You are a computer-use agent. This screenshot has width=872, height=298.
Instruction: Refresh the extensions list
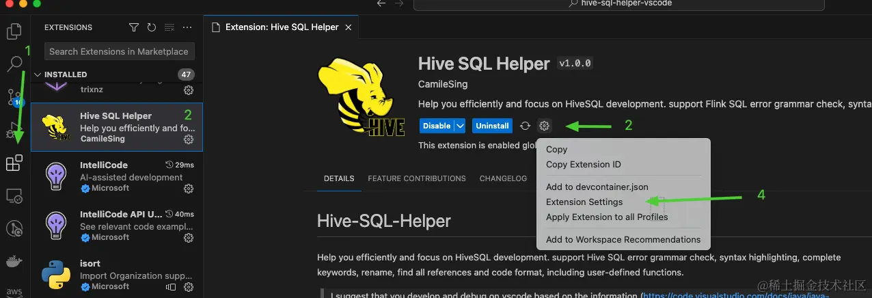pyautogui.click(x=152, y=27)
